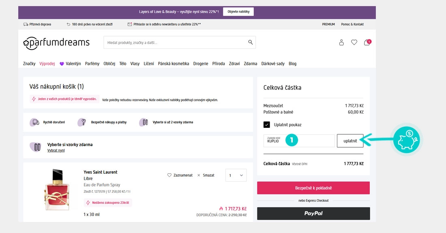Viewport: 446px width, 233px height.
Task: Click the vials icon beside Vyberte si vzorky zdarma
Action: (x=36, y=147)
